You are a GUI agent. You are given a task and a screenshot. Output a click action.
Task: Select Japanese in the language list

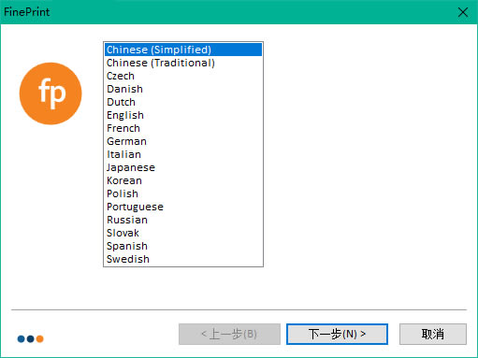click(x=183, y=167)
